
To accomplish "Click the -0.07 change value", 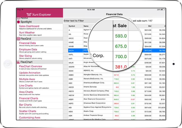I will pyautogui.click(x=133, y=99).
